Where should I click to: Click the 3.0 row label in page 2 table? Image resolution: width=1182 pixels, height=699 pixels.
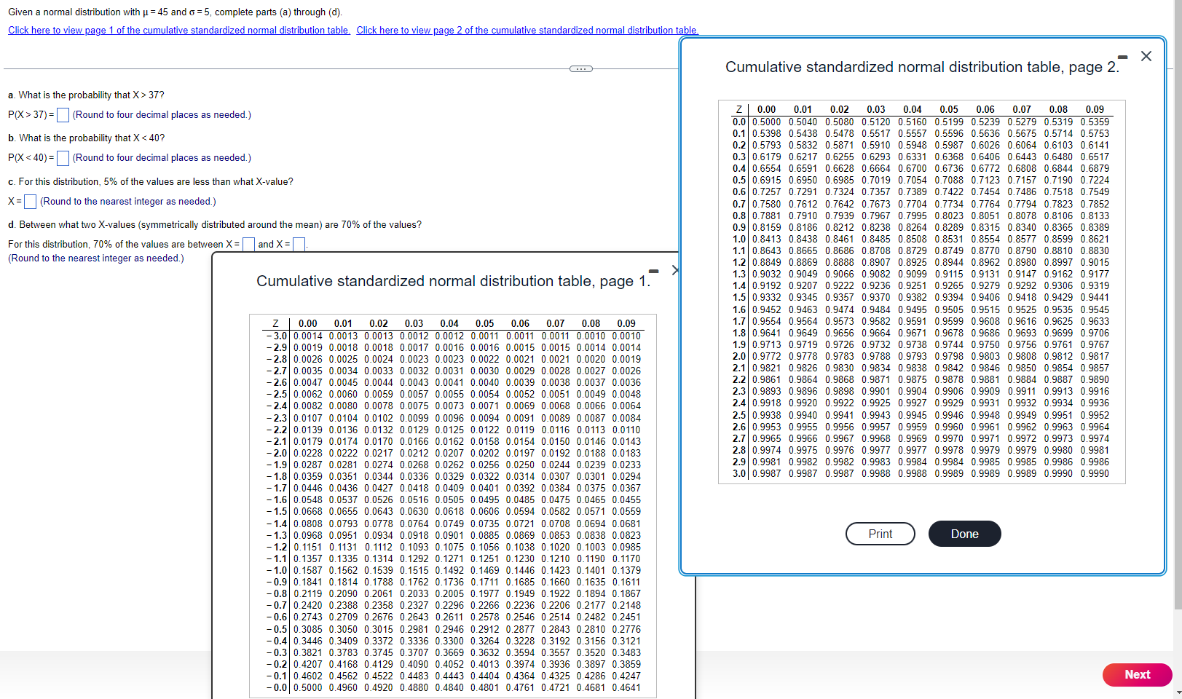[739, 473]
